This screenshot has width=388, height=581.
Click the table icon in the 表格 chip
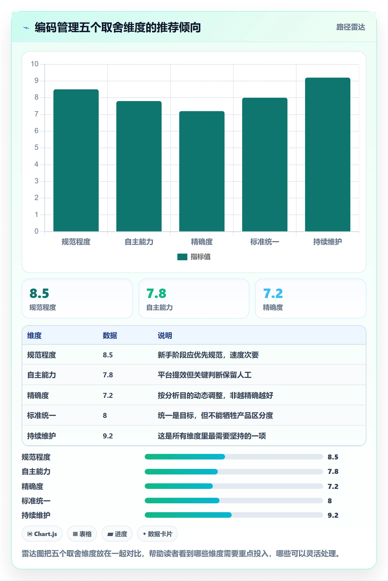pyautogui.click(x=75, y=534)
